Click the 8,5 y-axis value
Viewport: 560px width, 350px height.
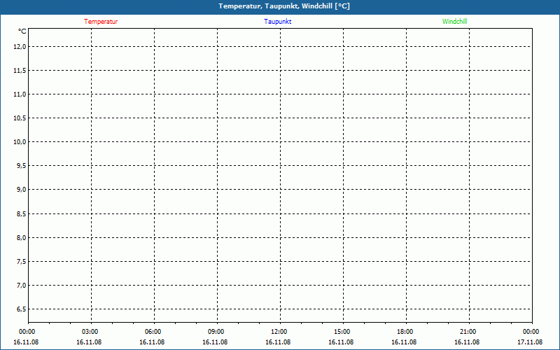click(21, 213)
